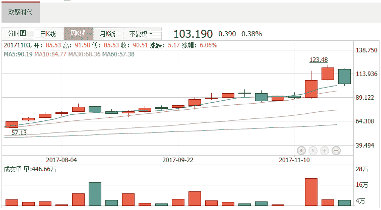Pan chart right with circular arrow icon
The height and width of the screenshot is (210, 381).
pyautogui.click(x=313, y=151)
